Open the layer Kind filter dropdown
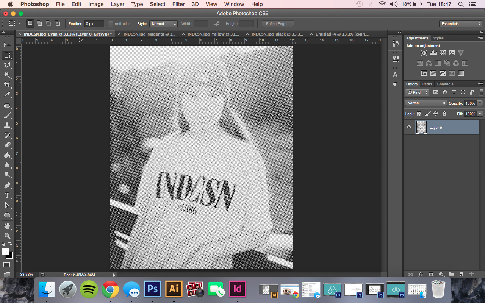This screenshot has width=485, height=303. (x=417, y=92)
